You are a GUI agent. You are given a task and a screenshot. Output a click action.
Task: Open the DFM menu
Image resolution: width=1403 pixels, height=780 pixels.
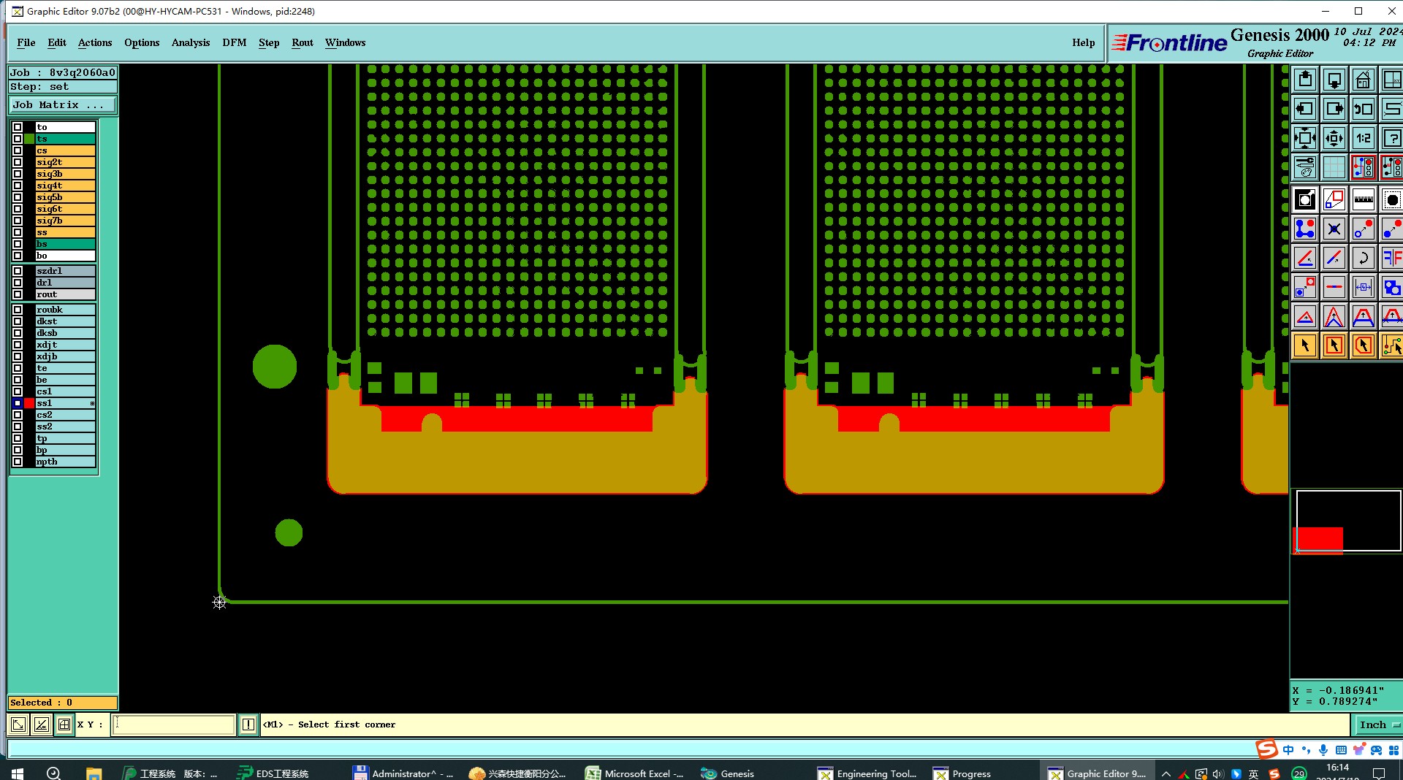235,42
